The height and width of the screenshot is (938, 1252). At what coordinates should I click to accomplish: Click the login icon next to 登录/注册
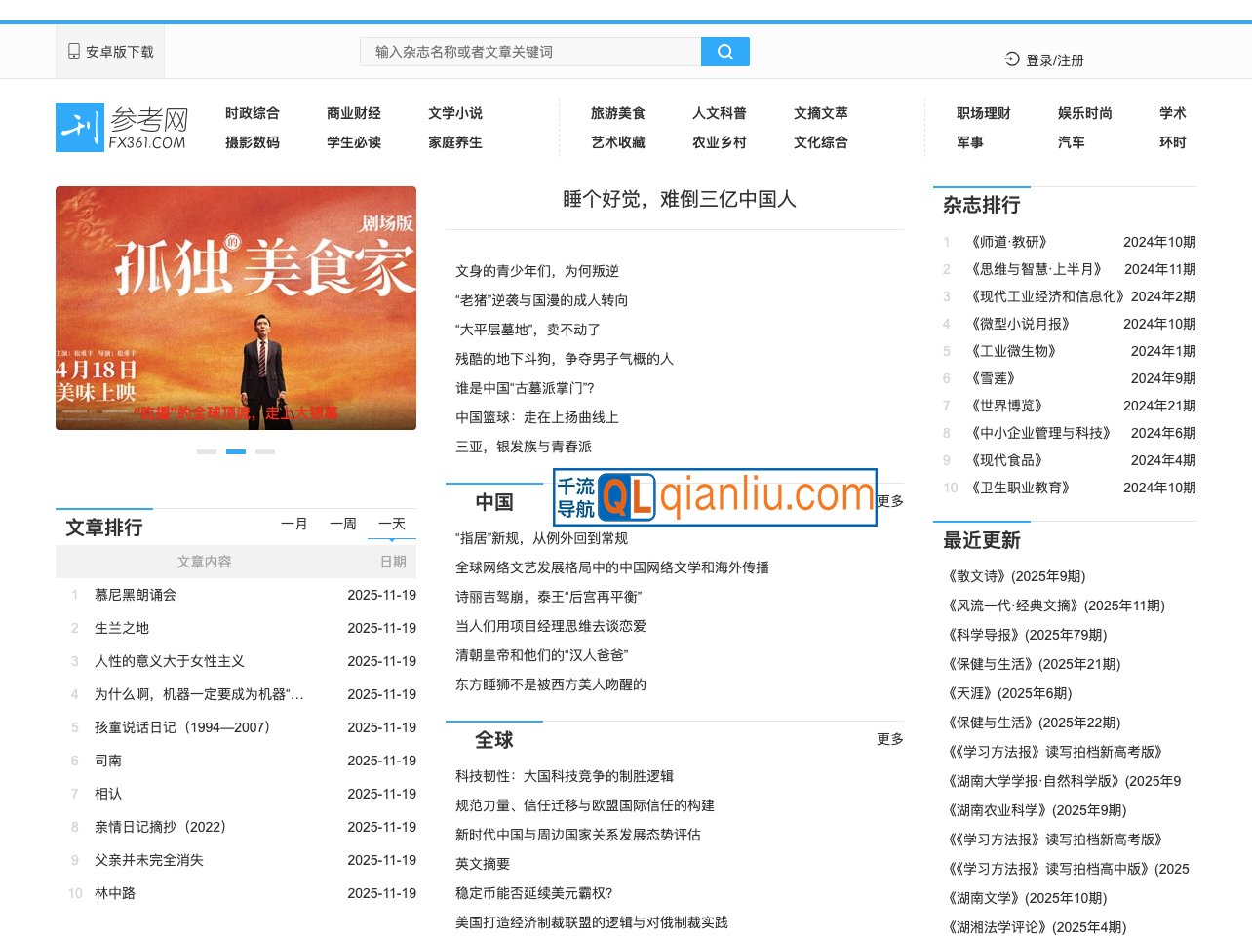click(x=1011, y=59)
